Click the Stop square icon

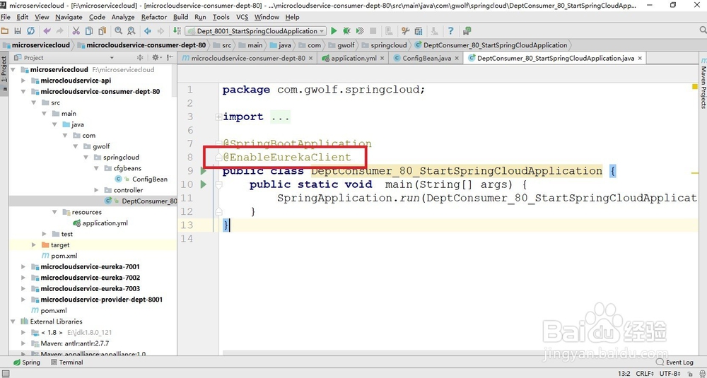(373, 31)
